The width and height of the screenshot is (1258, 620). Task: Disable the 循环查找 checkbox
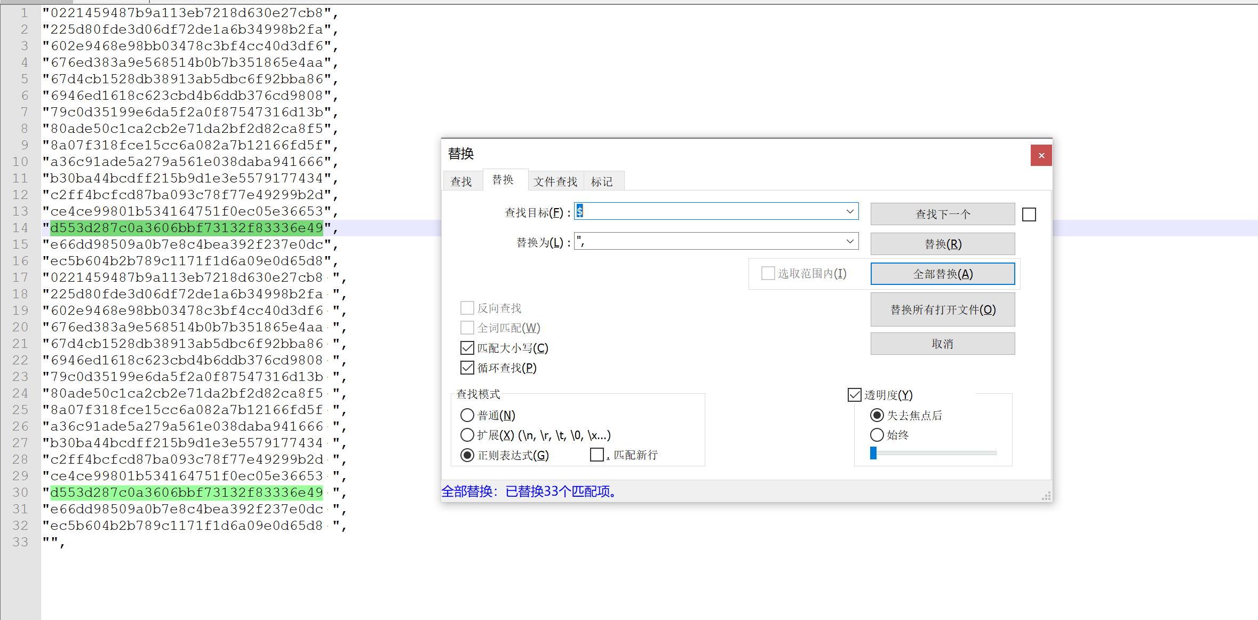point(467,367)
